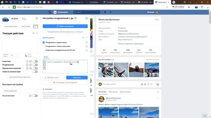The height and width of the screenshot is (118, 211).
Task: Close the VK BOSS sidebar panel
Action: click(37, 18)
